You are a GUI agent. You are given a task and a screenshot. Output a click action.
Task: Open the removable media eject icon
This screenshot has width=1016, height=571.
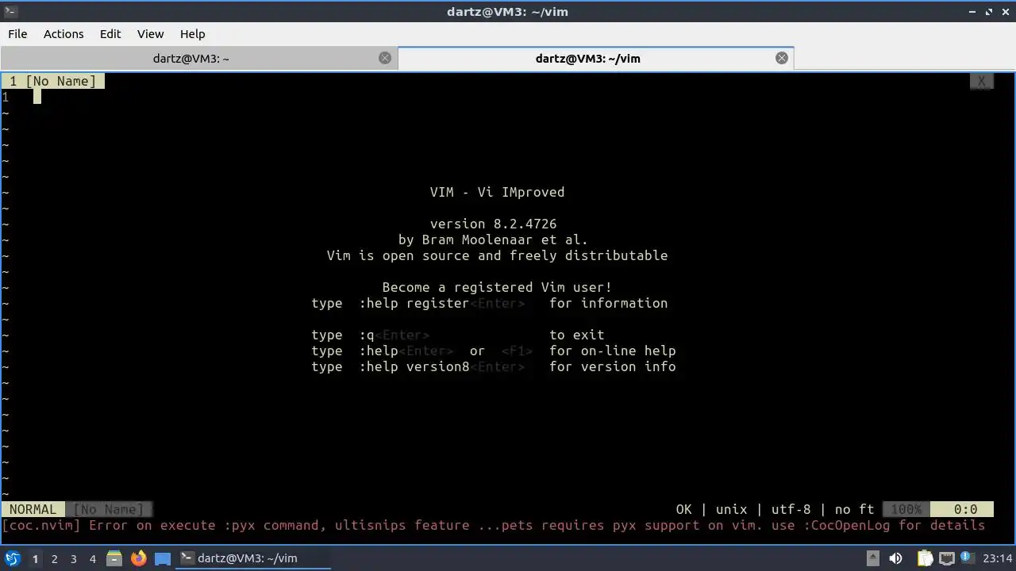tap(872, 558)
